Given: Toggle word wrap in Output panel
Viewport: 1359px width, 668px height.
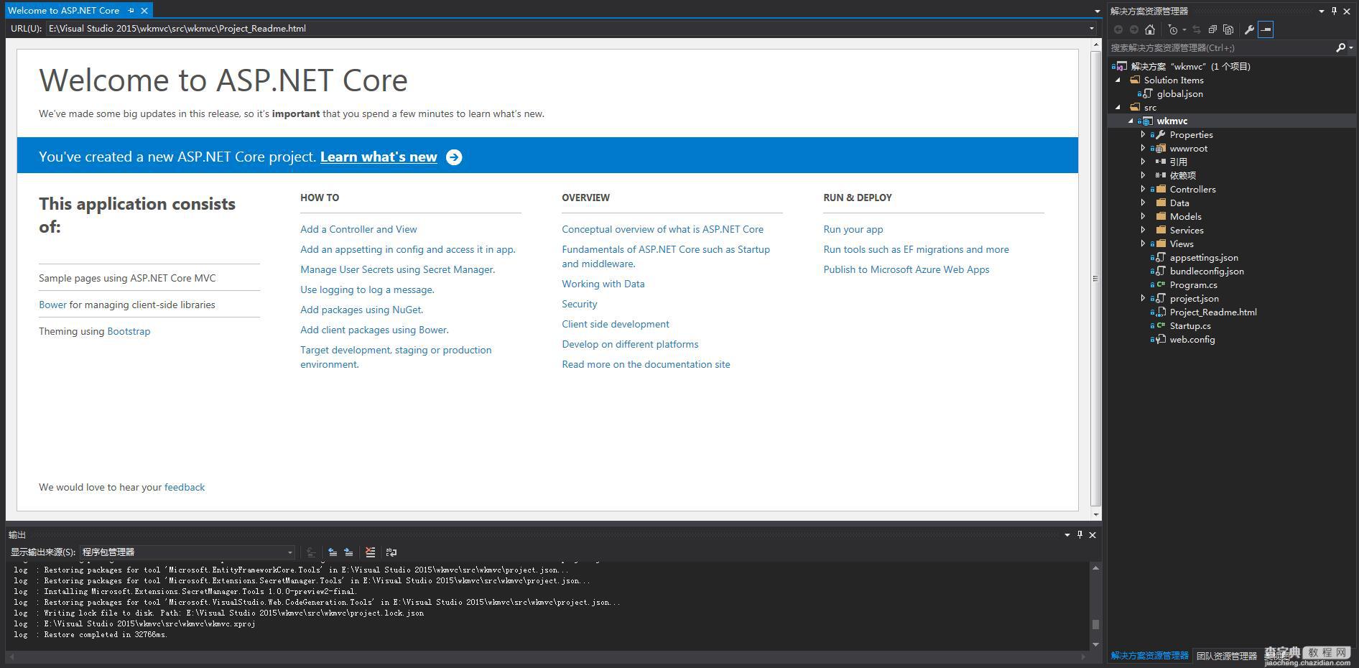Looking at the screenshot, I should coord(391,552).
